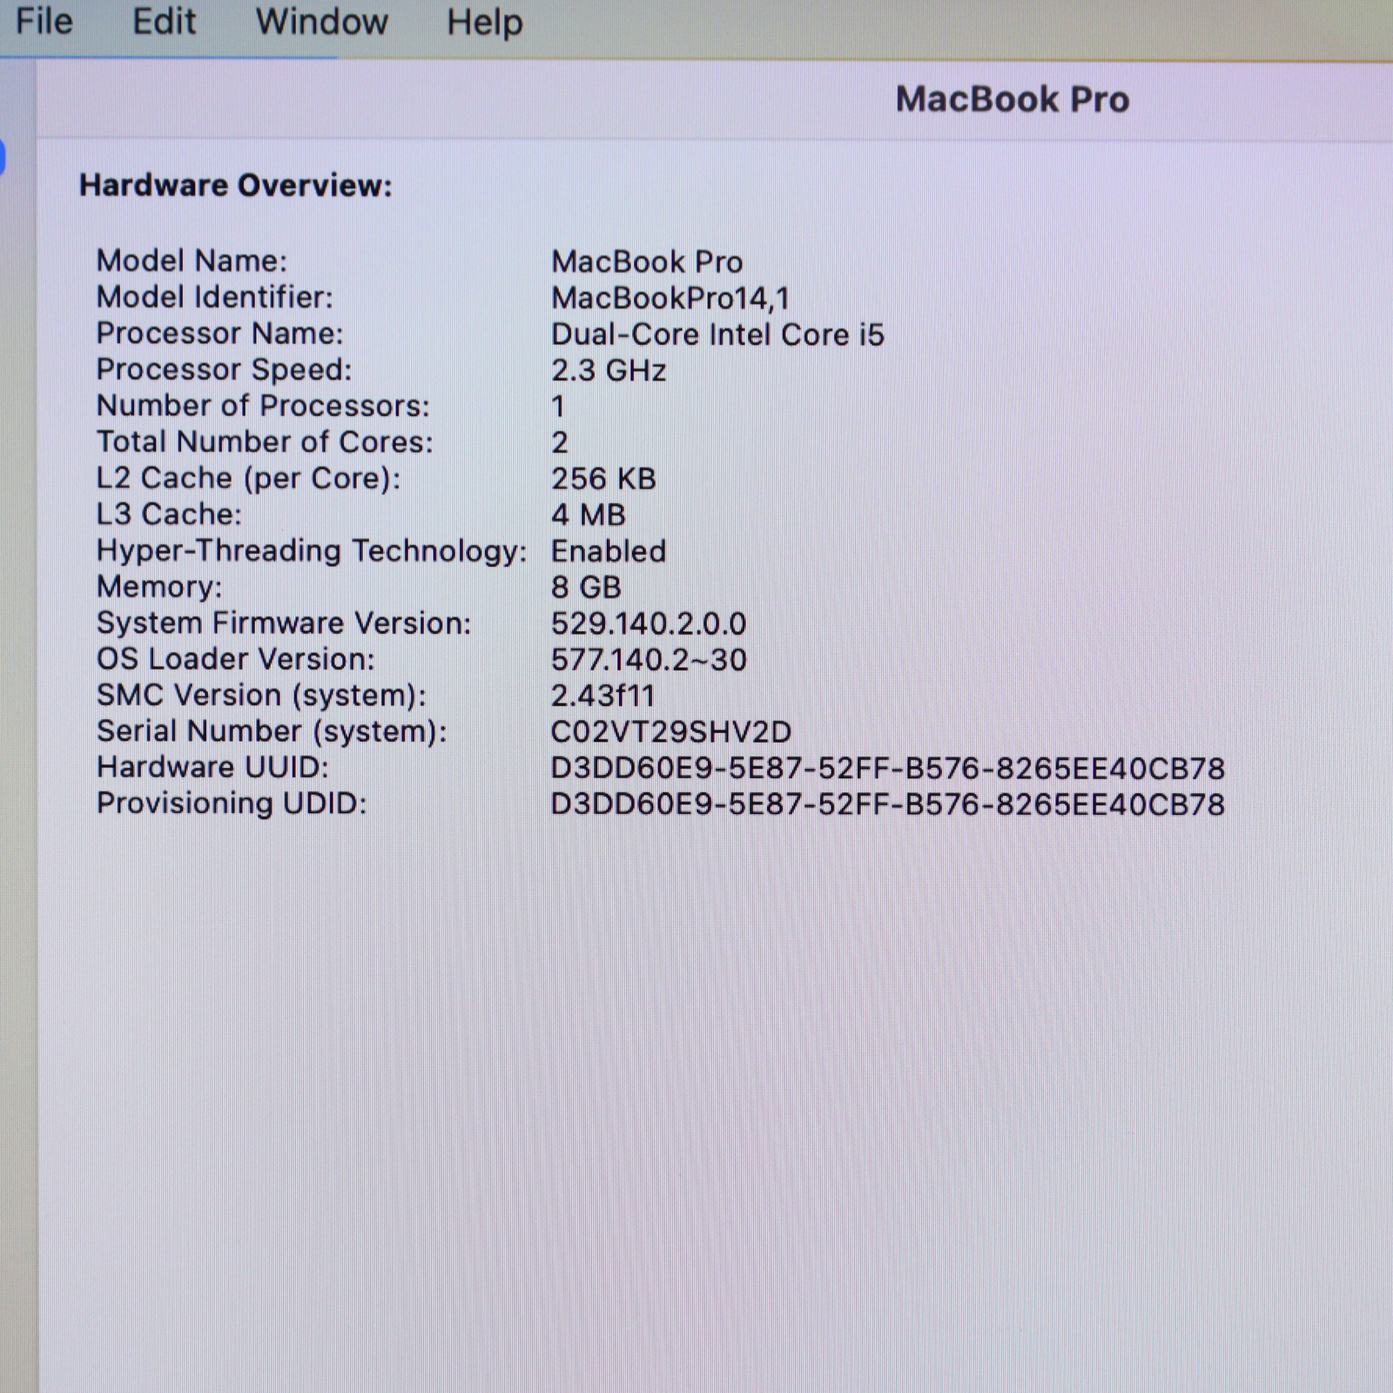Select the Processor Speed label
Viewport: 1393px width, 1393px height.
224,370
